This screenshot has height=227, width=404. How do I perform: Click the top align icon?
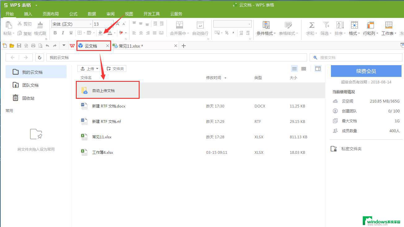tap(134, 23)
